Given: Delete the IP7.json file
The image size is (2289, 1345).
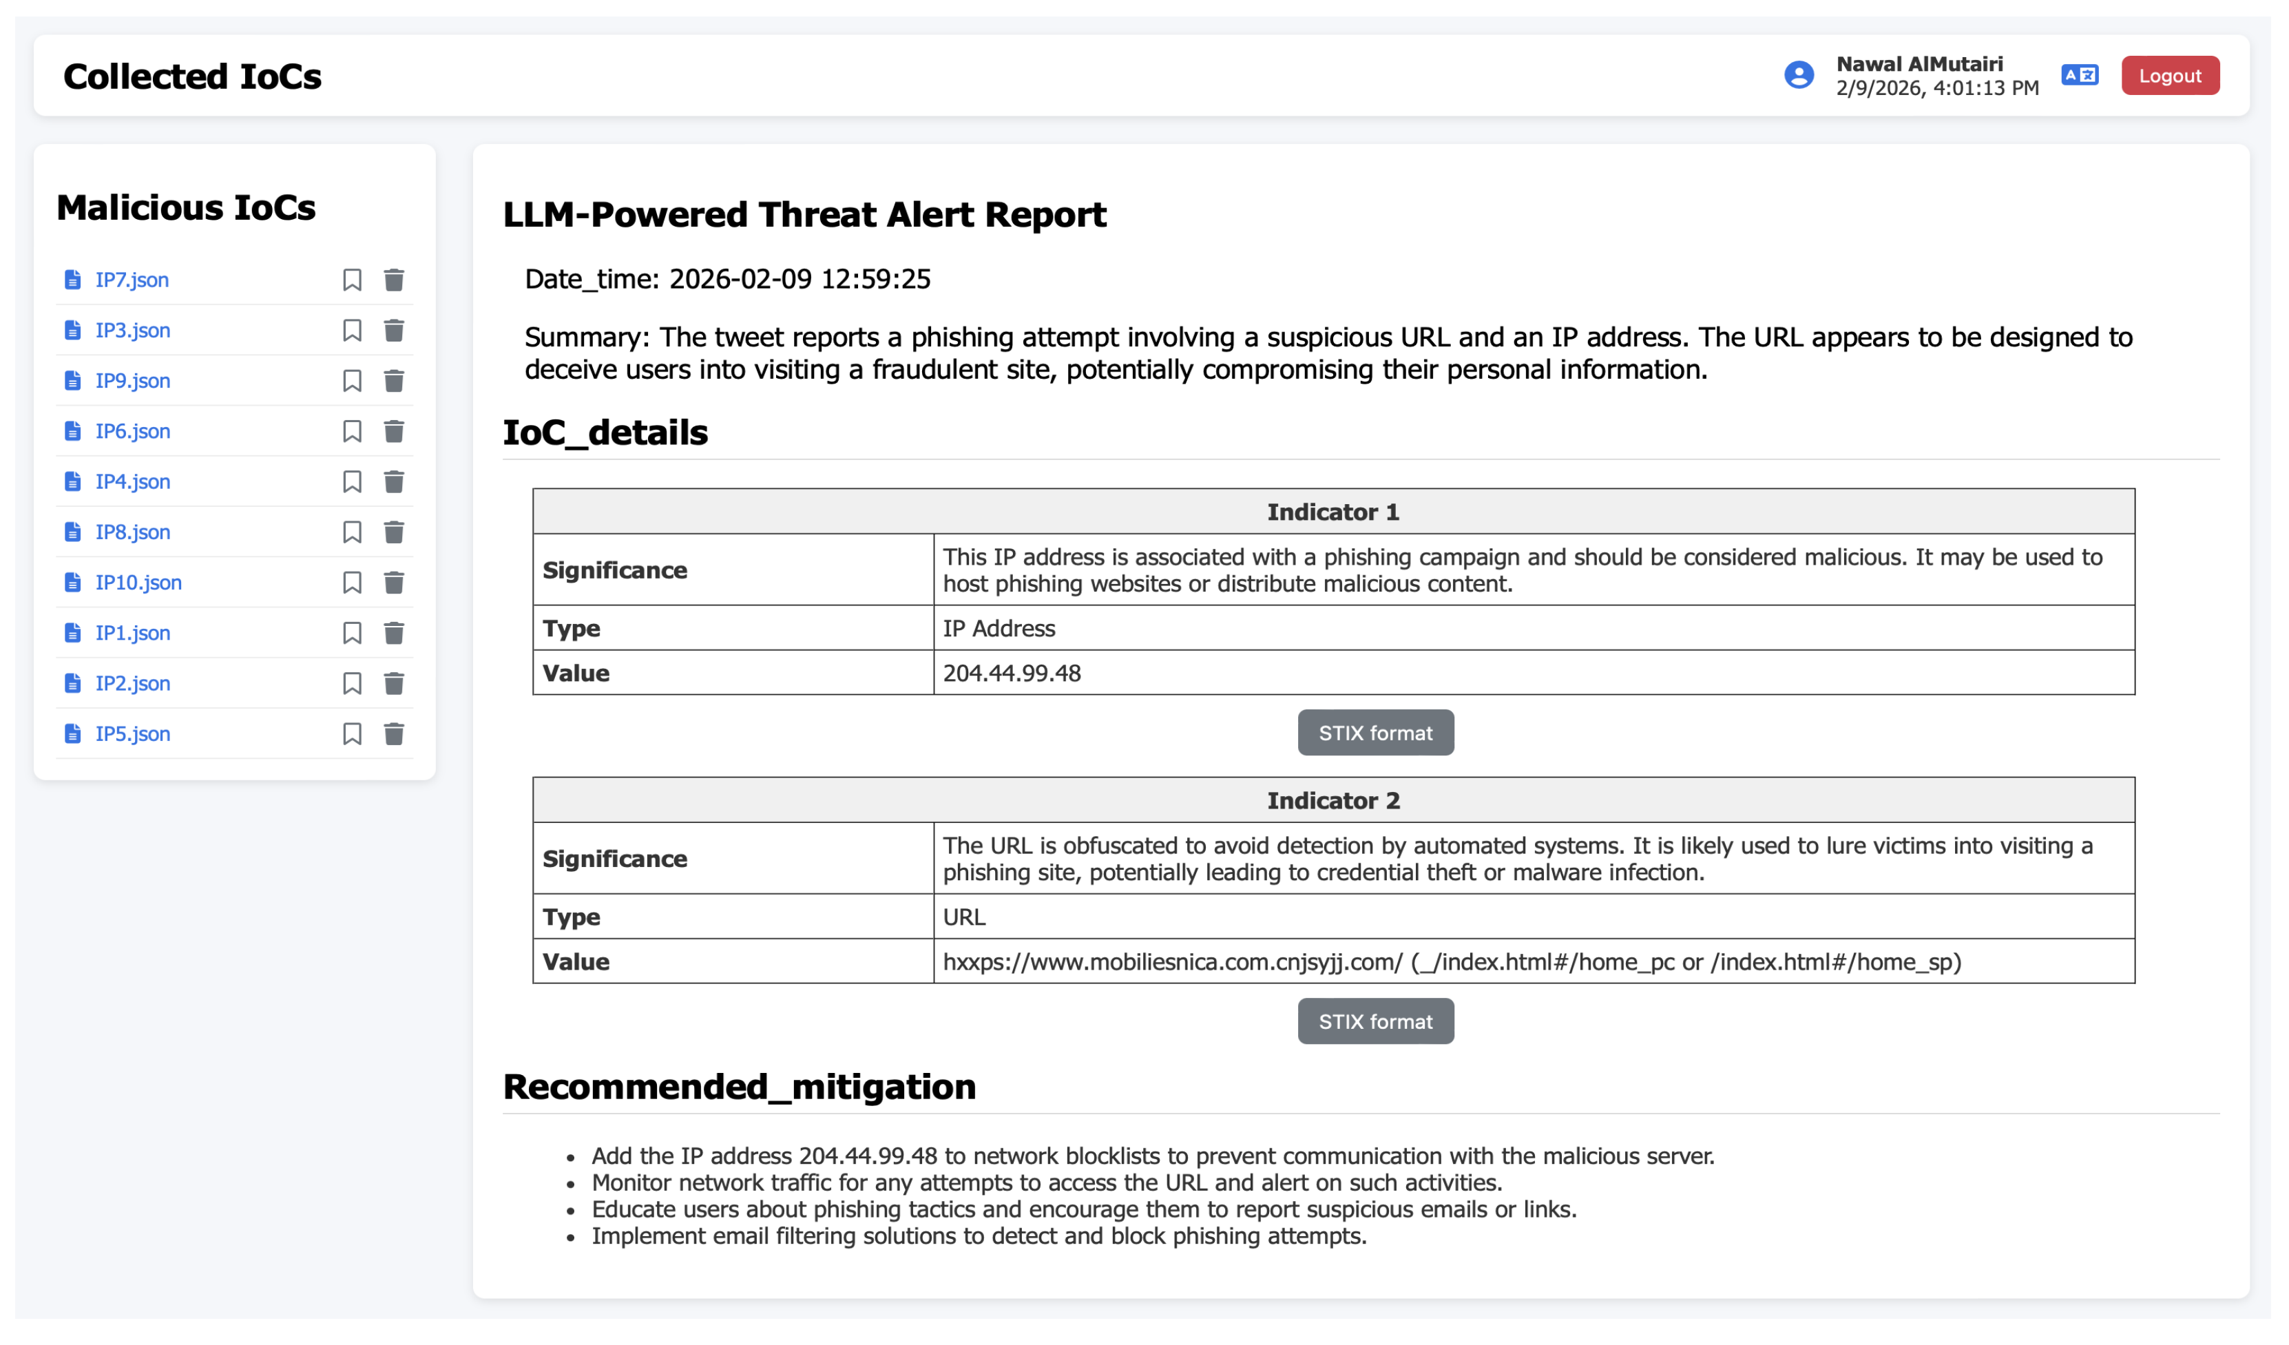Looking at the screenshot, I should coord(393,280).
